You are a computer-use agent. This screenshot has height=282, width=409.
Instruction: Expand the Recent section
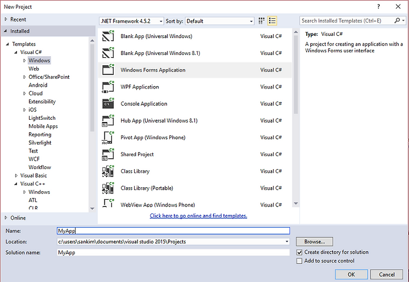coord(6,19)
